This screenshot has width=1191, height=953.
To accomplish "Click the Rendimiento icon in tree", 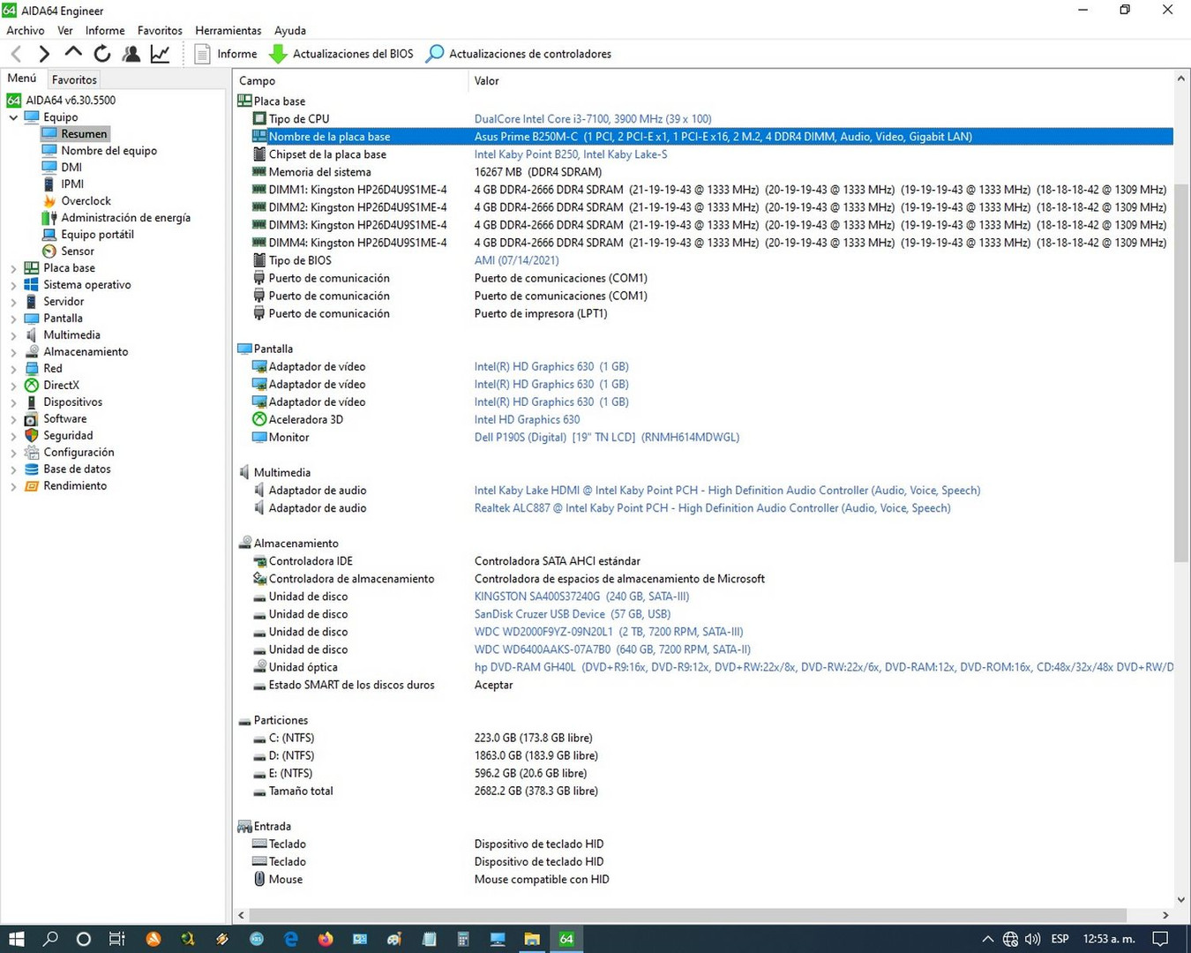I will click(x=32, y=486).
